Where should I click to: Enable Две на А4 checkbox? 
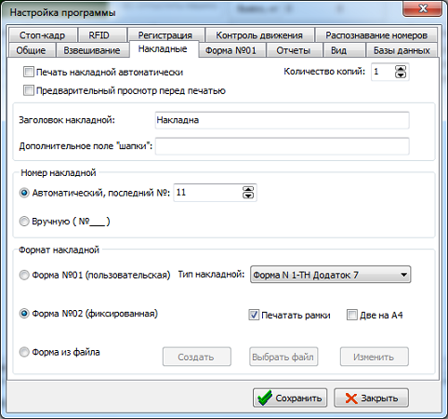[352, 315]
